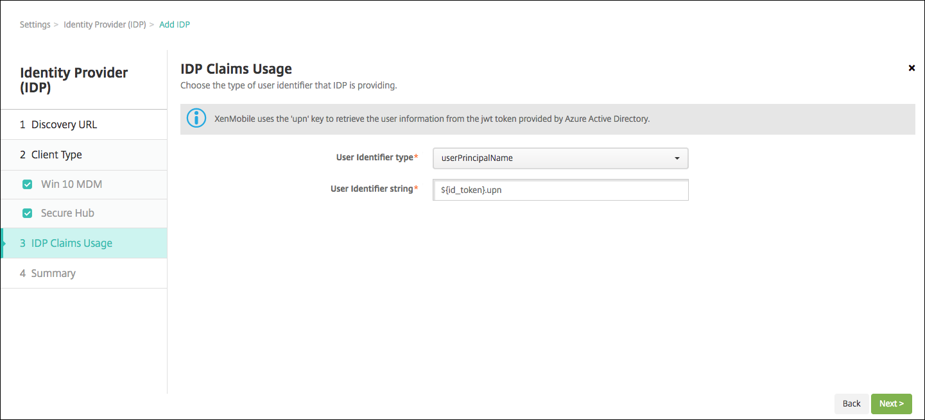This screenshot has height=420, width=925.
Task: Click the dropdown arrow beside userPrincipalName
Action: pyautogui.click(x=677, y=158)
